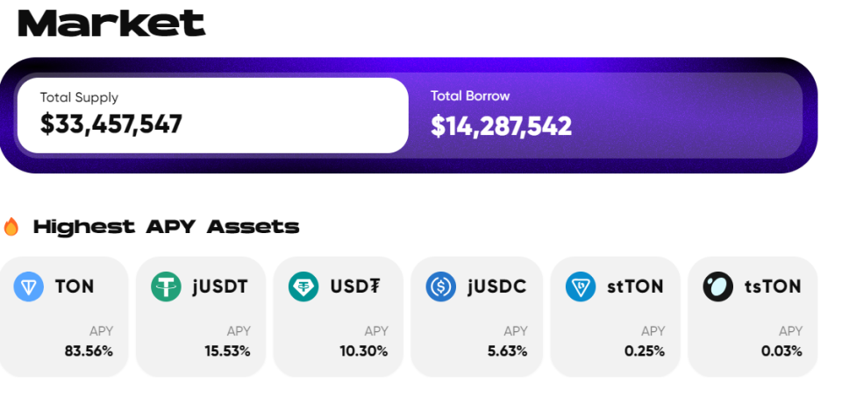Image resolution: width=842 pixels, height=396 pixels.
Task: Click the tsTON coin icon
Action: pyautogui.click(x=717, y=286)
